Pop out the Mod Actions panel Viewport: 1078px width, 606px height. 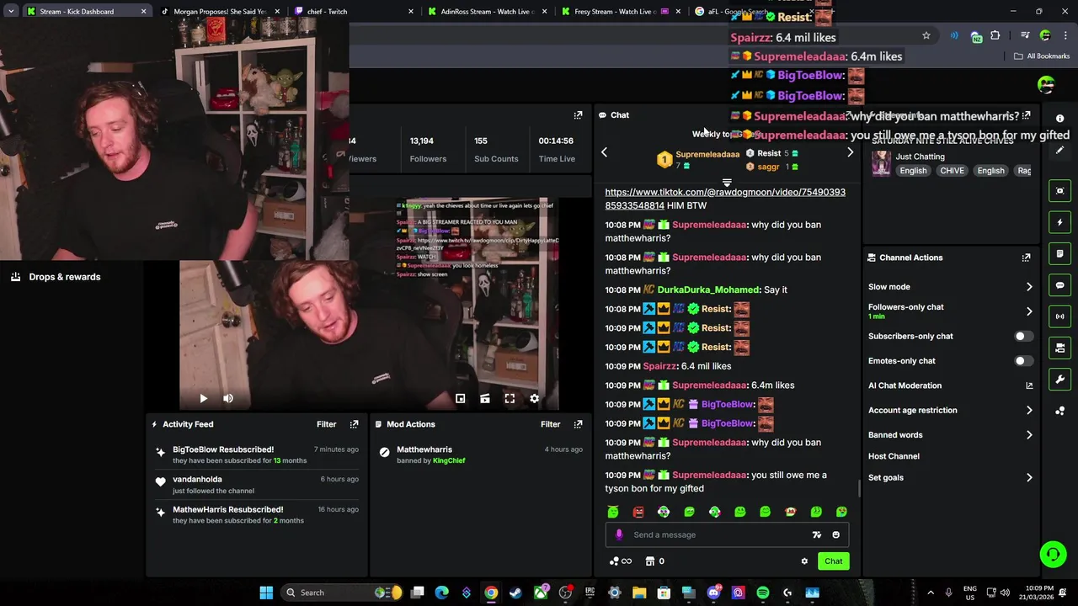coord(578,424)
